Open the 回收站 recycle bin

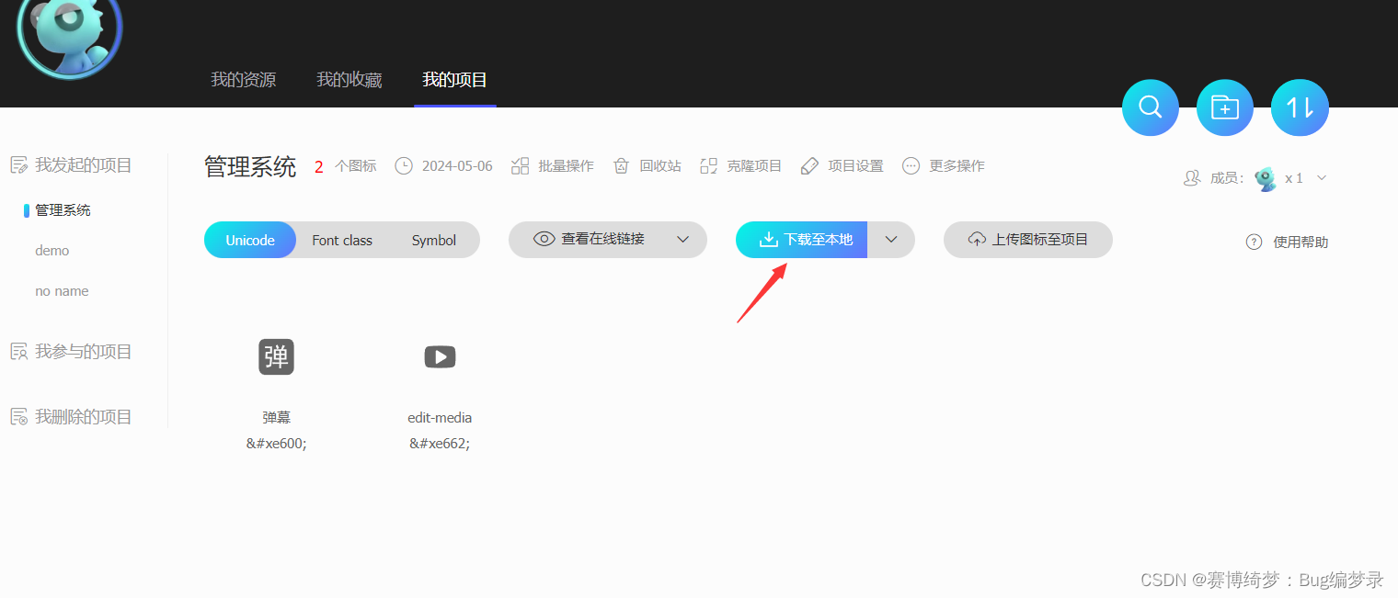click(x=647, y=165)
